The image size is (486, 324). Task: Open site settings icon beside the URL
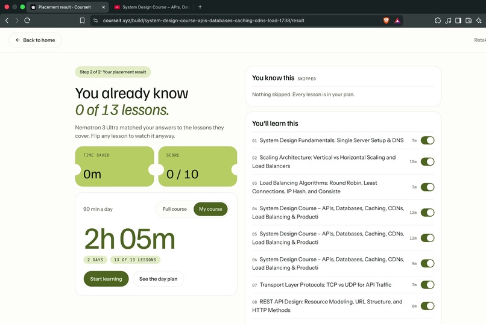96,20
